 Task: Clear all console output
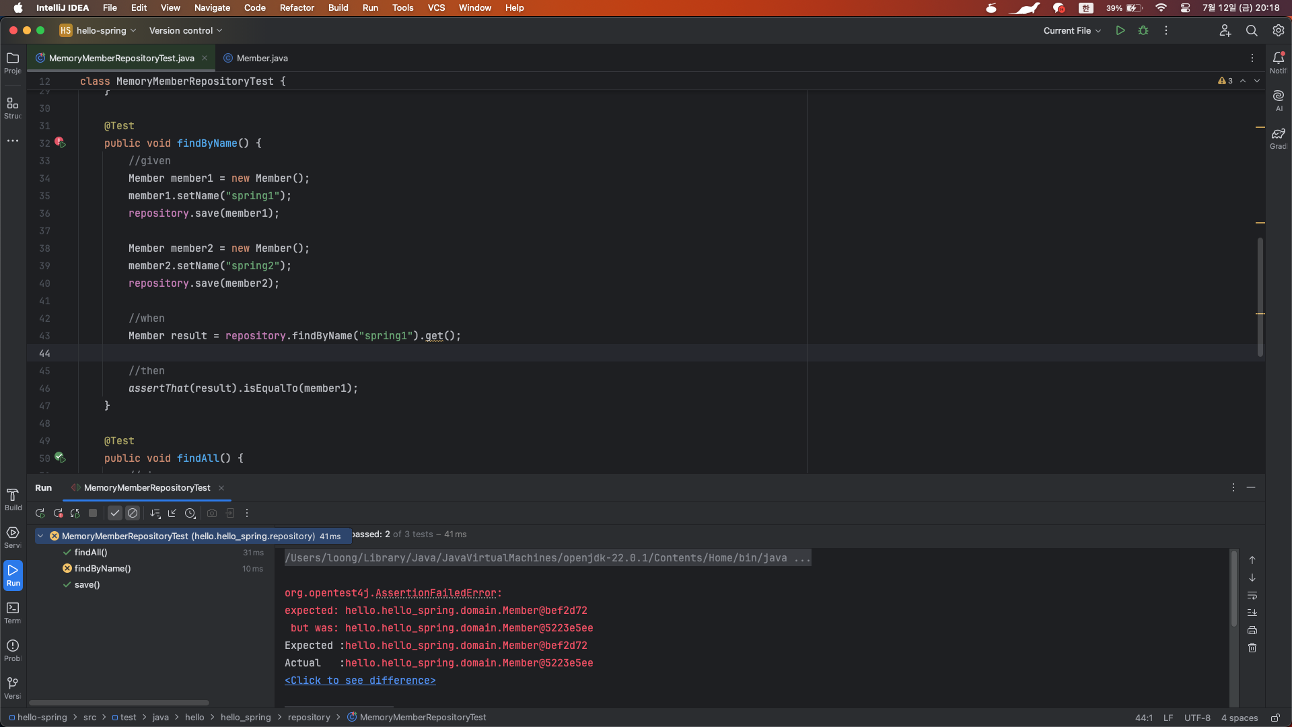pos(1252,648)
